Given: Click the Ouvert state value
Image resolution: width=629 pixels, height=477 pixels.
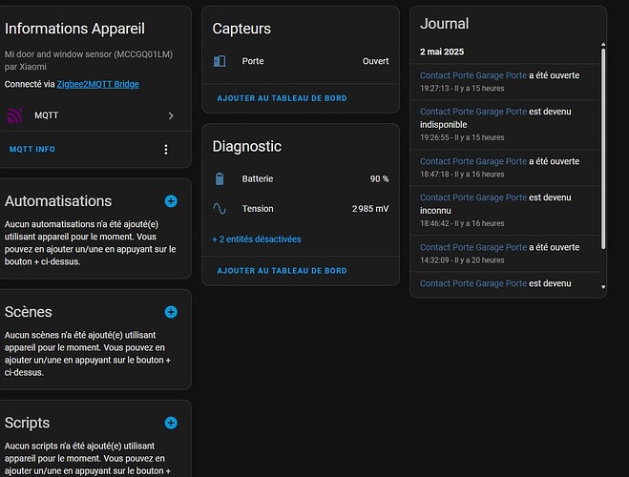Looking at the screenshot, I should 375,61.
